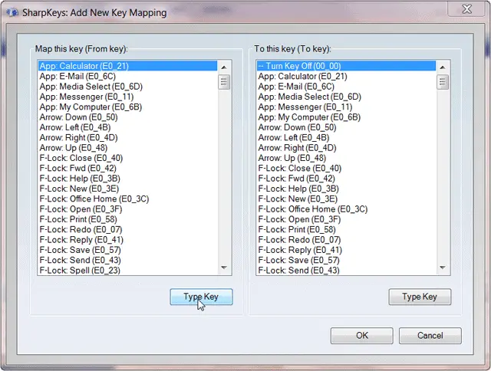Select Arrow: Right (E0_4D) in To key list

(346, 148)
